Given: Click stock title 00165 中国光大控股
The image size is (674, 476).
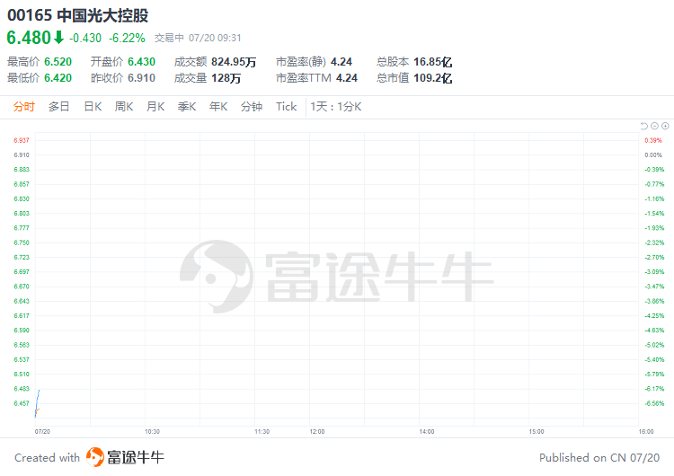Looking at the screenshot, I should click(x=78, y=15).
